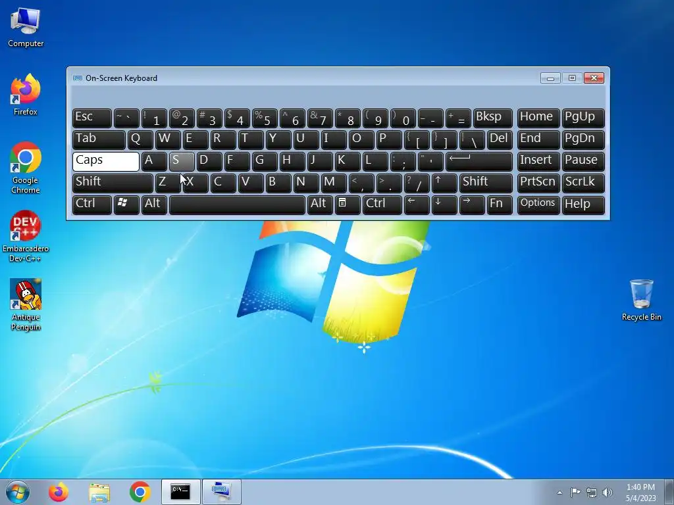Toggle the right Shift key
The height and width of the screenshot is (505, 674).
(x=486, y=183)
